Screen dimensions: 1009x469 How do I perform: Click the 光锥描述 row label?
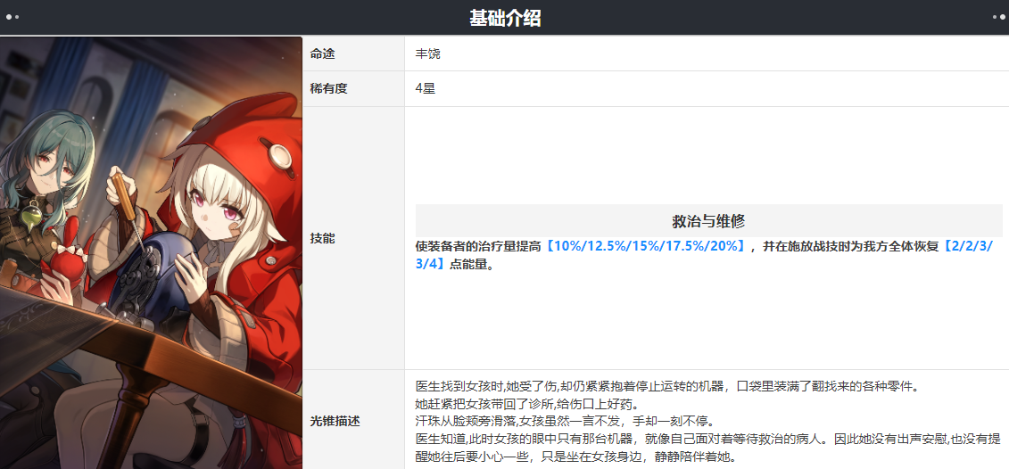coord(335,422)
